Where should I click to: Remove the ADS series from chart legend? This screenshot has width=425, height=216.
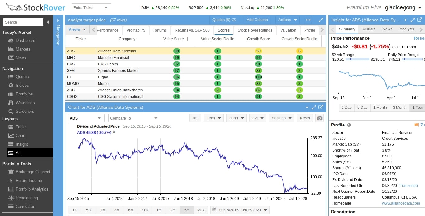(114, 132)
